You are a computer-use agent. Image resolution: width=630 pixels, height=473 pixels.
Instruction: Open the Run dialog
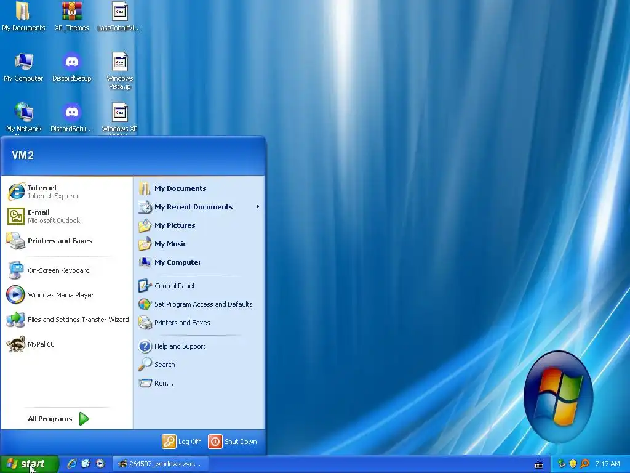(x=199, y=383)
